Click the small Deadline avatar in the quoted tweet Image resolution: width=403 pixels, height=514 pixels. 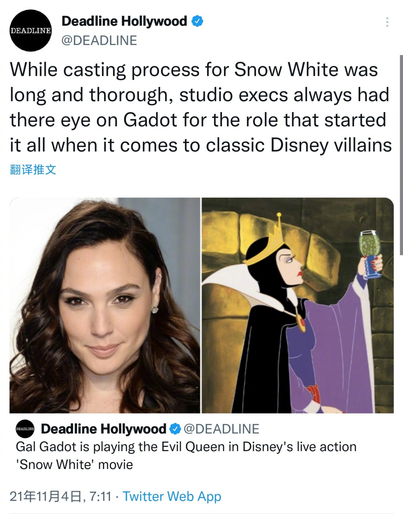25,429
